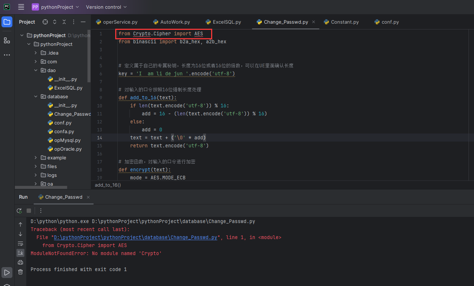Open the Change_Passwd.py traceback file link
The width and height of the screenshot is (474, 286).
click(x=136, y=237)
